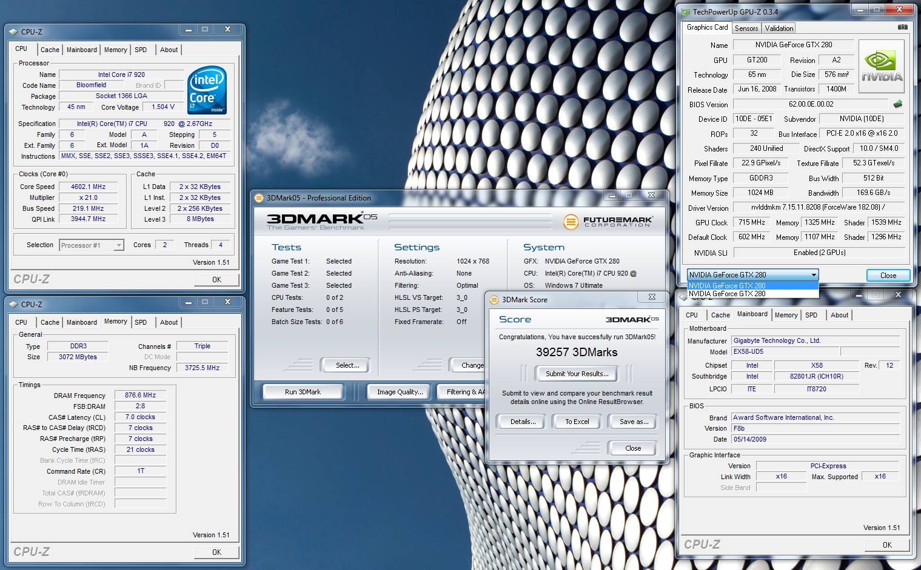Click Submit Your Results button
Viewport: 921px width, 570px height.
(x=577, y=374)
